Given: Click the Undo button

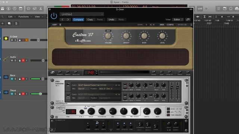Looking at the screenshot, I should click(111, 20).
